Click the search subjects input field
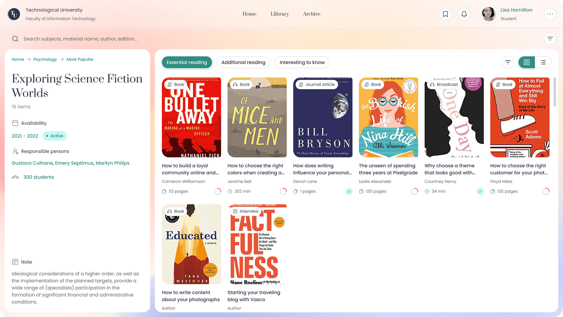Viewport: 563px width, 317px height. [141, 39]
